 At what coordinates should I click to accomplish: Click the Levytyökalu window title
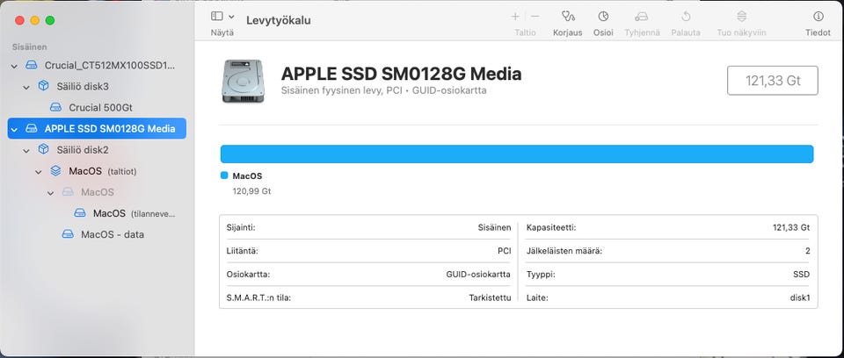point(279,20)
